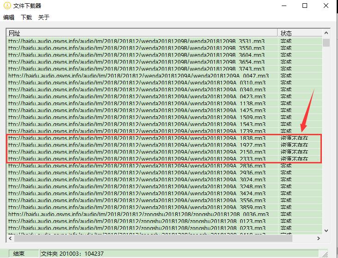
Task: Click 完成 status for wenda20181209B_3531.mp3 row
Action: point(286,41)
